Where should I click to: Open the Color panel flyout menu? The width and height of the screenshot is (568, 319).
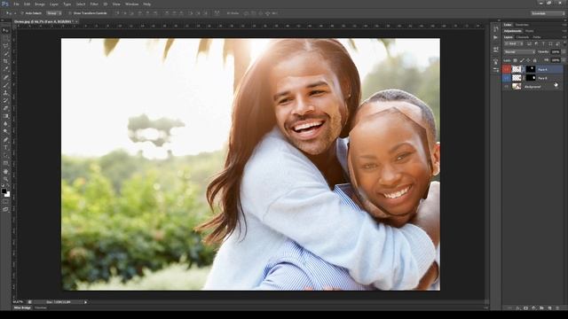(564, 25)
